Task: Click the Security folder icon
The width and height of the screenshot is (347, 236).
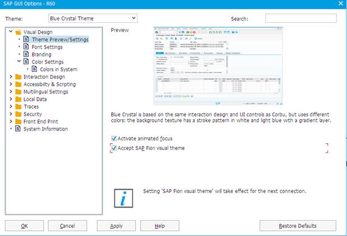Action: click(x=18, y=114)
